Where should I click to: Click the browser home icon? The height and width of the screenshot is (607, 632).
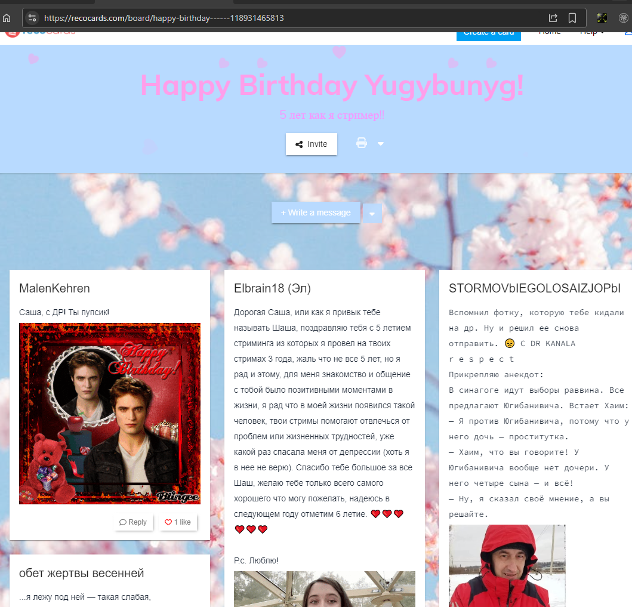coord(7,18)
